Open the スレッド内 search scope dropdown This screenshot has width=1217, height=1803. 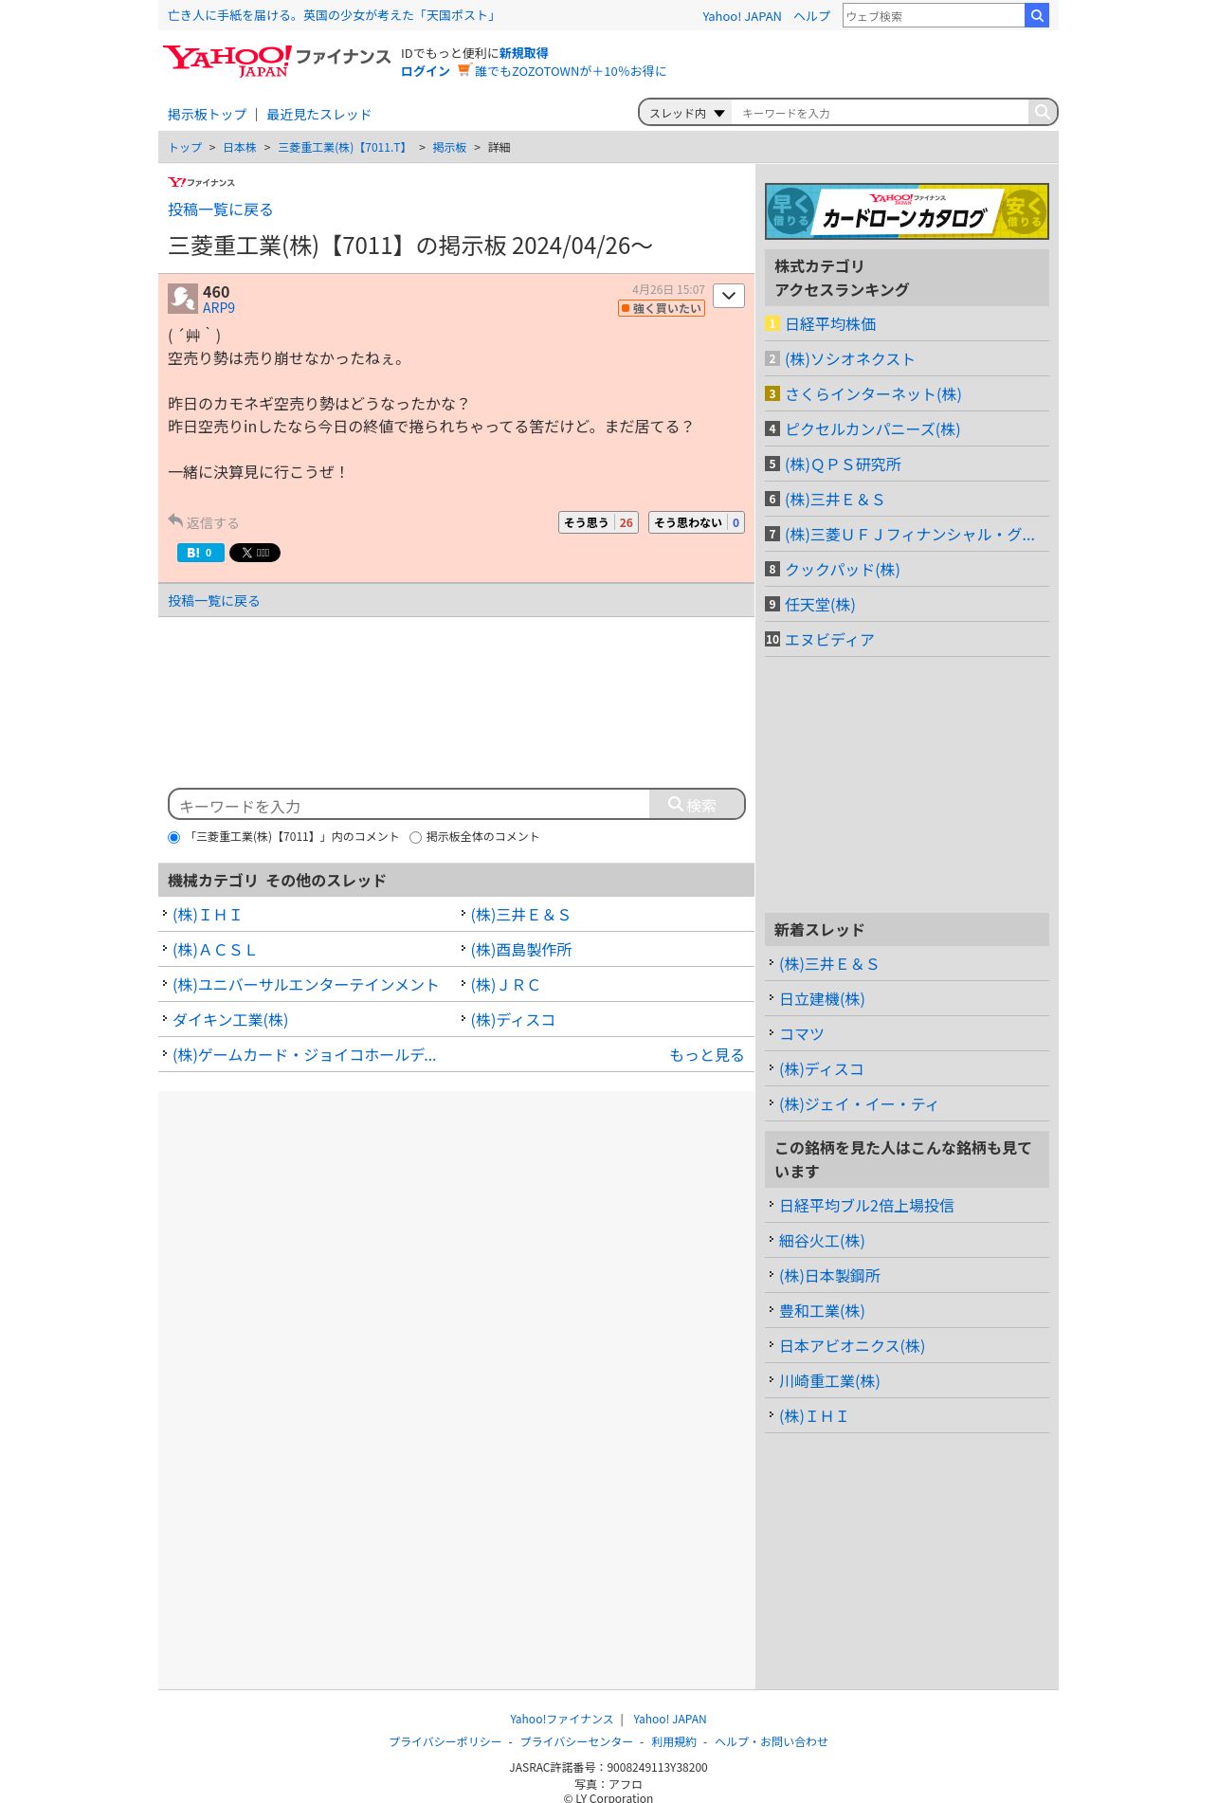686,113
